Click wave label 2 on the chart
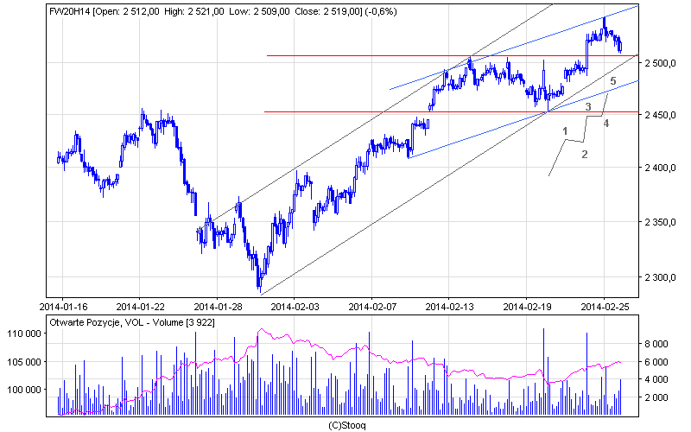 (x=585, y=155)
